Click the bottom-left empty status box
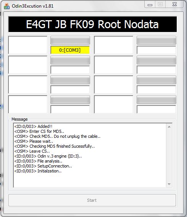The width and height of the screenshot is (187, 217). coord(28,104)
